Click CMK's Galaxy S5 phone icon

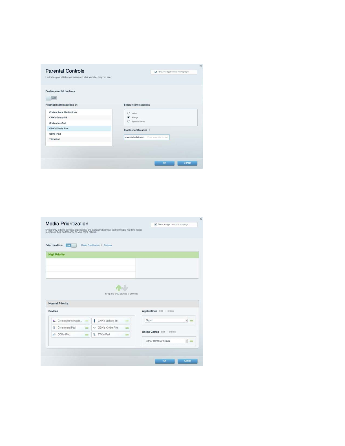click(94, 321)
